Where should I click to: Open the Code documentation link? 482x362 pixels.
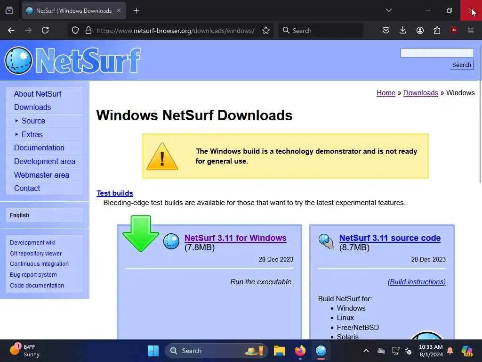pos(37,285)
